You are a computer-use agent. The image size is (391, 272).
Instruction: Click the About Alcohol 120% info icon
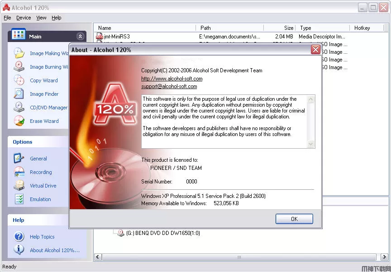pyautogui.click(x=19, y=250)
